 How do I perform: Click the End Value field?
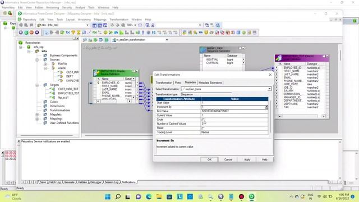234,111
